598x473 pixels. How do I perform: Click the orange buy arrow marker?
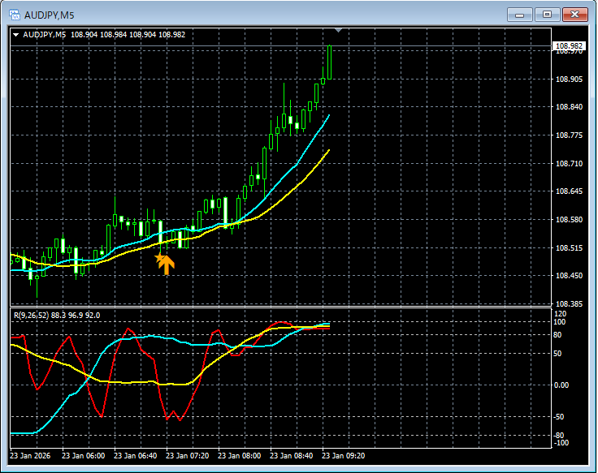[x=165, y=264]
